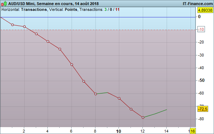Click the 0 y-axis label

[x=199, y=17]
